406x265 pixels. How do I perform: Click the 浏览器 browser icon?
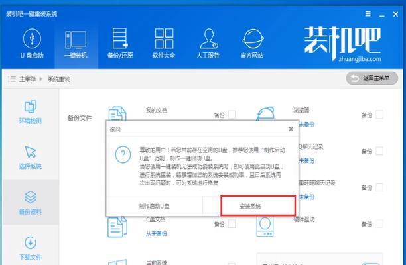(265, 114)
